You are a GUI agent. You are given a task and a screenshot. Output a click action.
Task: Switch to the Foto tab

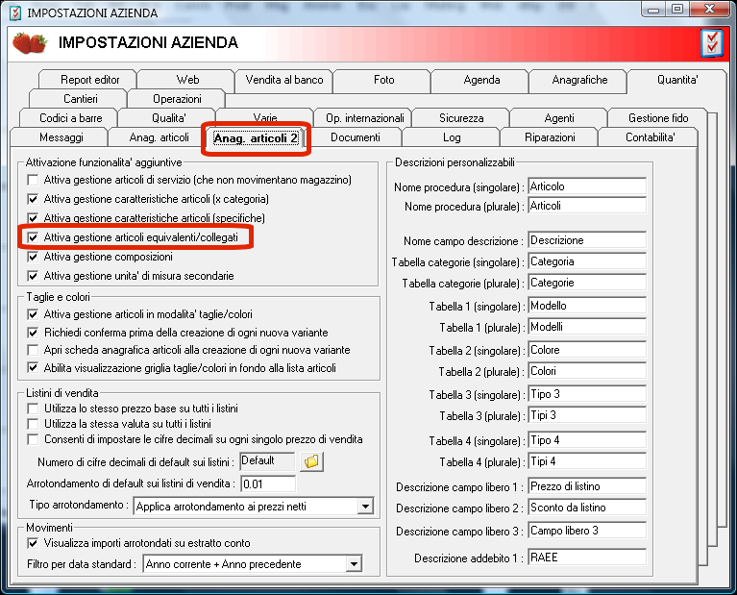pos(383,80)
